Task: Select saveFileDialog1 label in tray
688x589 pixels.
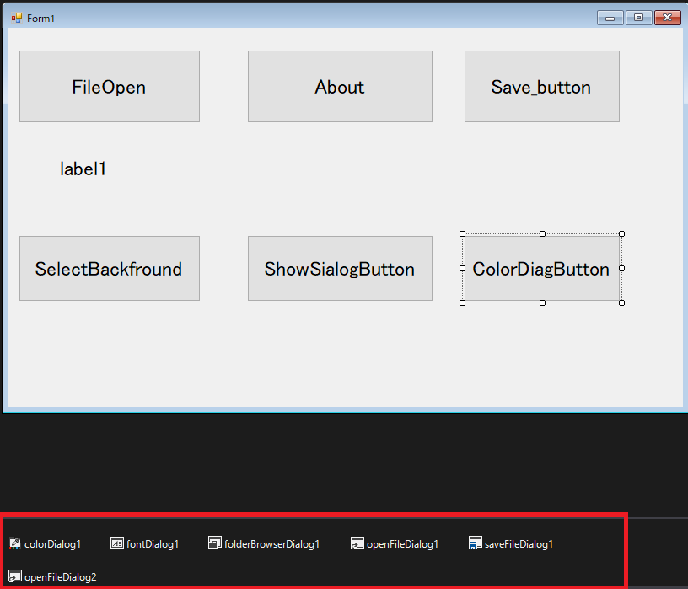Action: point(519,544)
